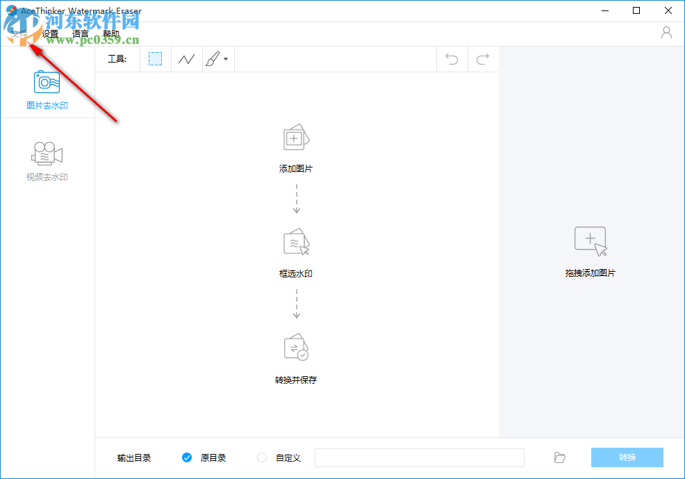Click the 转换 convert button
The width and height of the screenshot is (685, 479).
pos(627,457)
